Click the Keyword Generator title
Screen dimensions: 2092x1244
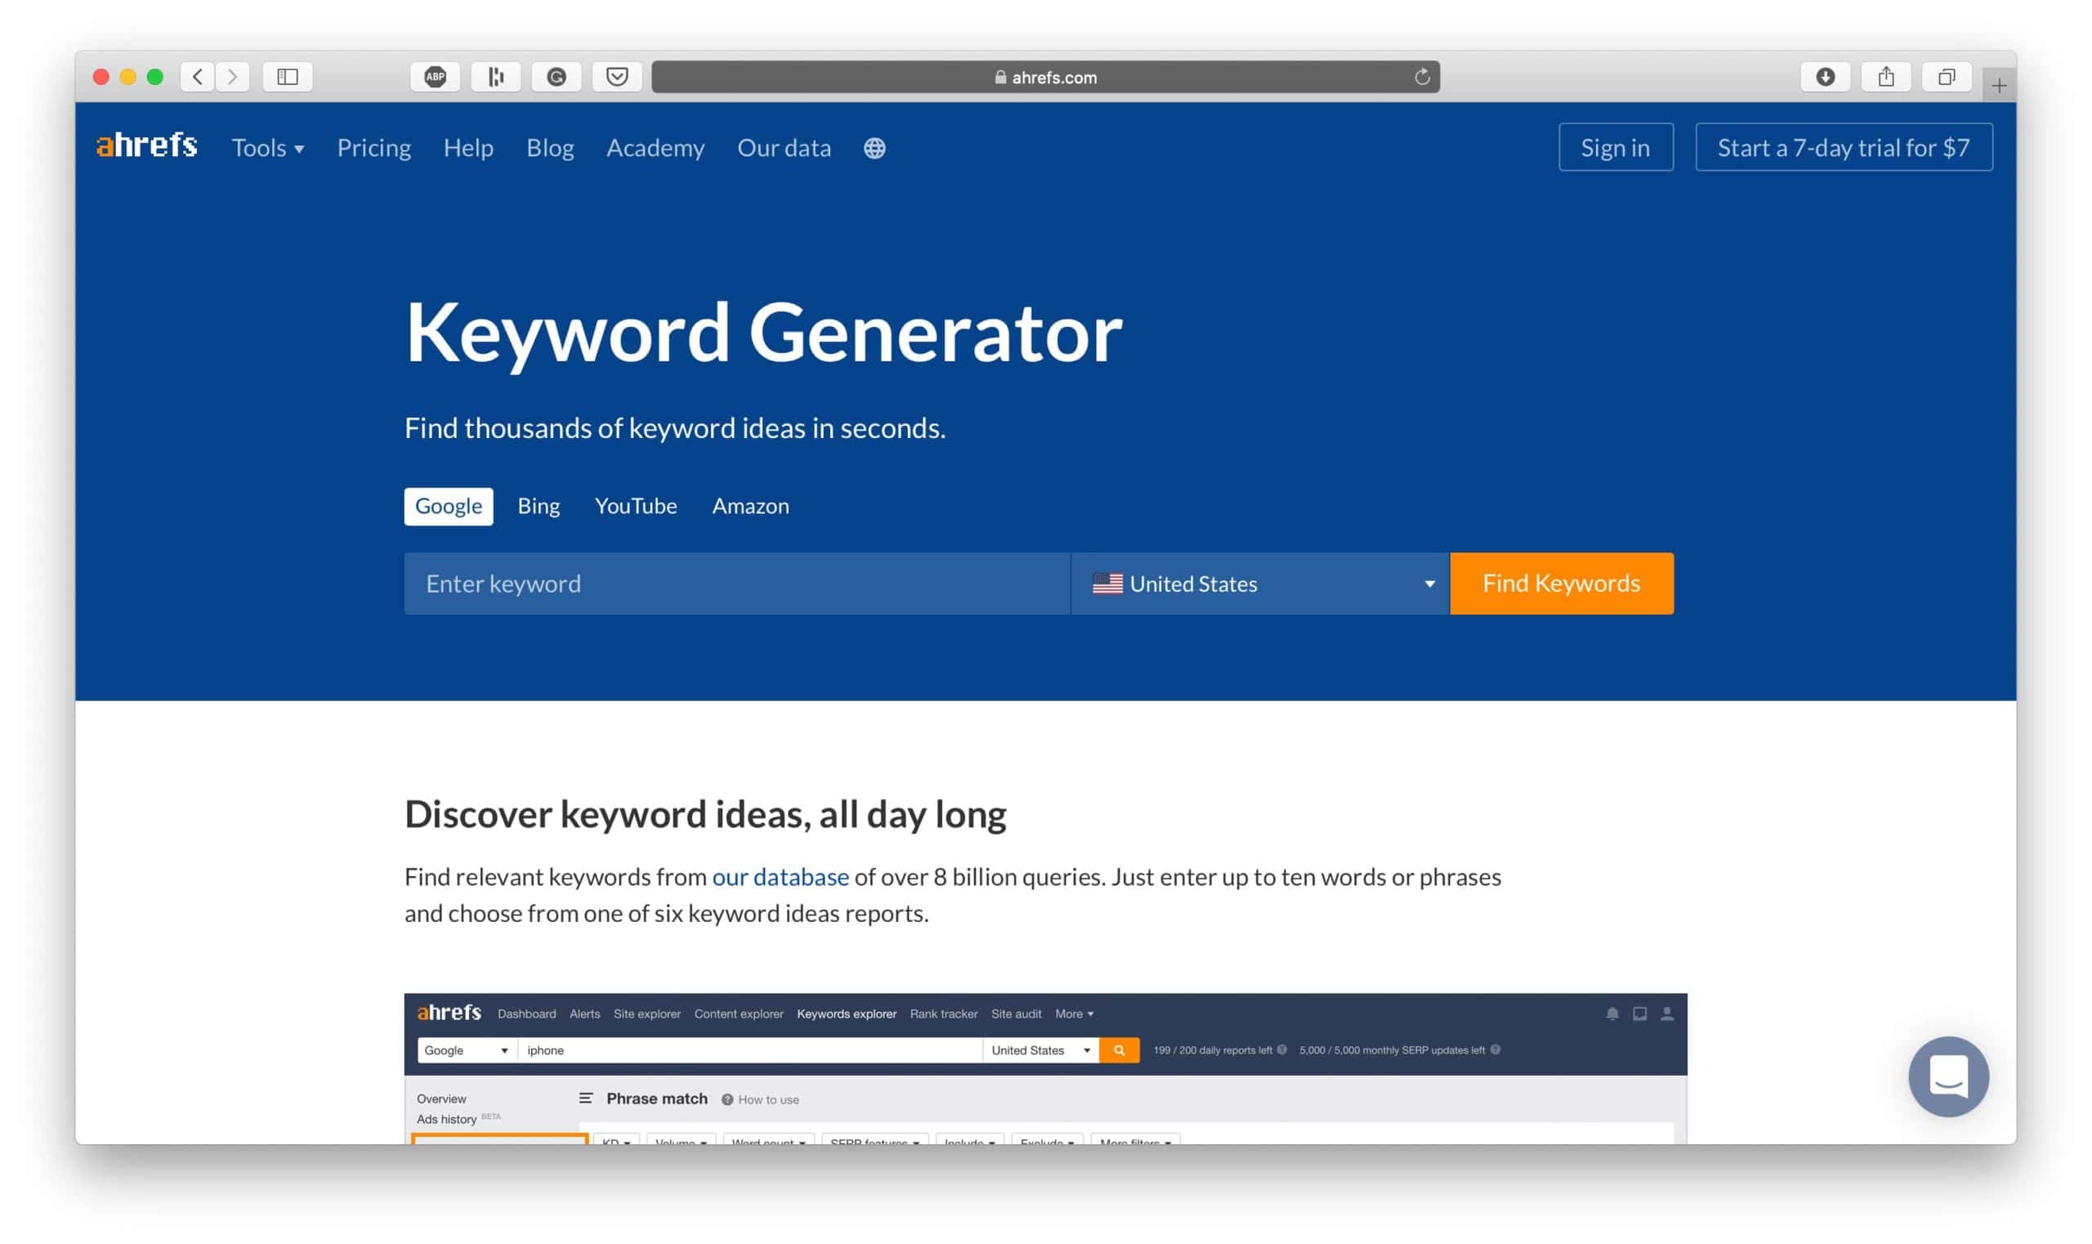click(762, 333)
